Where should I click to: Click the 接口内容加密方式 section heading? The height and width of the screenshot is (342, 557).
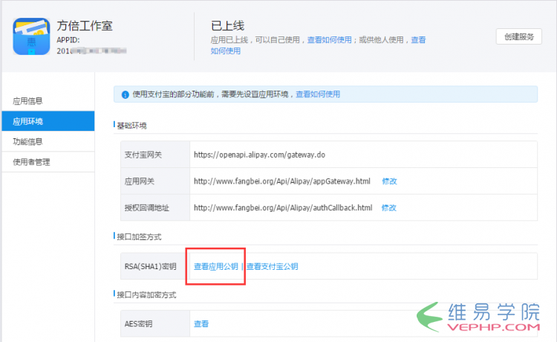coord(146,294)
